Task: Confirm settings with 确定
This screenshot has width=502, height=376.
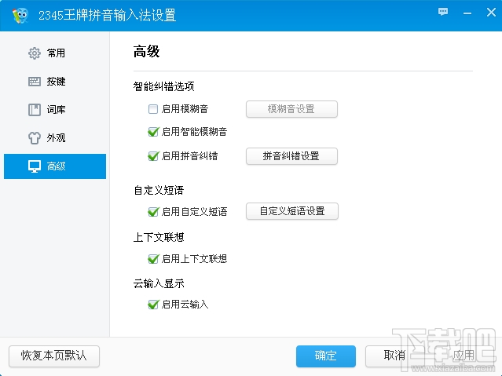Action: 325,356
